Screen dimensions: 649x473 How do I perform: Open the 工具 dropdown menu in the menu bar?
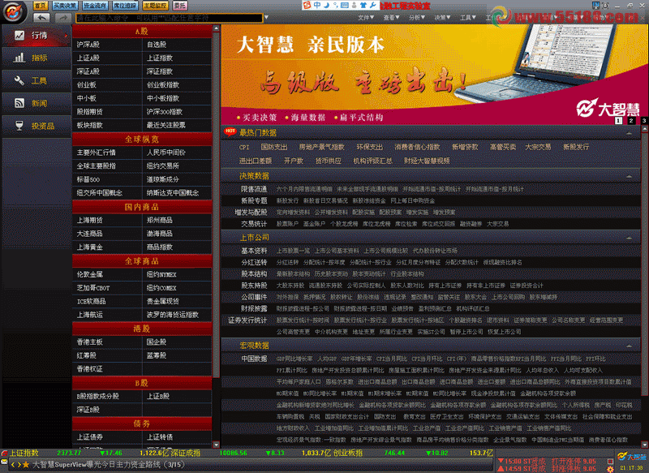[468, 17]
